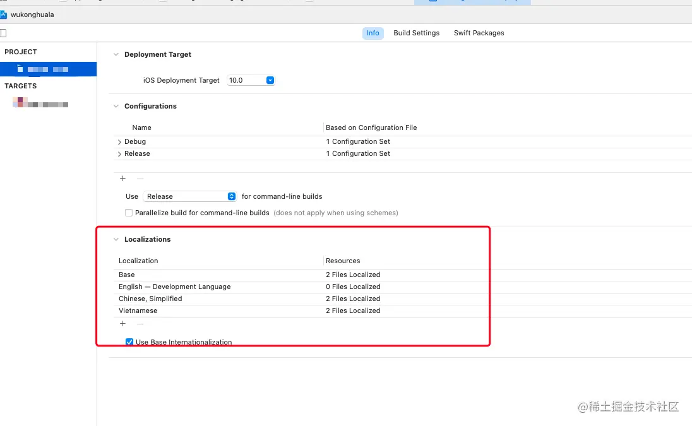This screenshot has width=692, height=426.
Task: Click the wukonghuala project file icon
Action: tap(4, 15)
